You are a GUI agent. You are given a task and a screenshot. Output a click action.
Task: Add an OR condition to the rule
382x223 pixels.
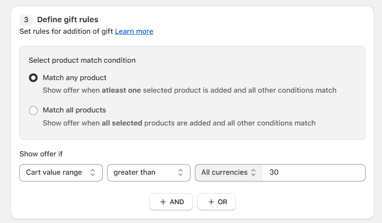217,202
